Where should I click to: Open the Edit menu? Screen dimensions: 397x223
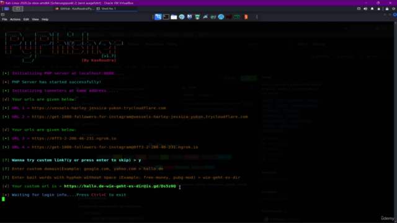click(x=26, y=19)
